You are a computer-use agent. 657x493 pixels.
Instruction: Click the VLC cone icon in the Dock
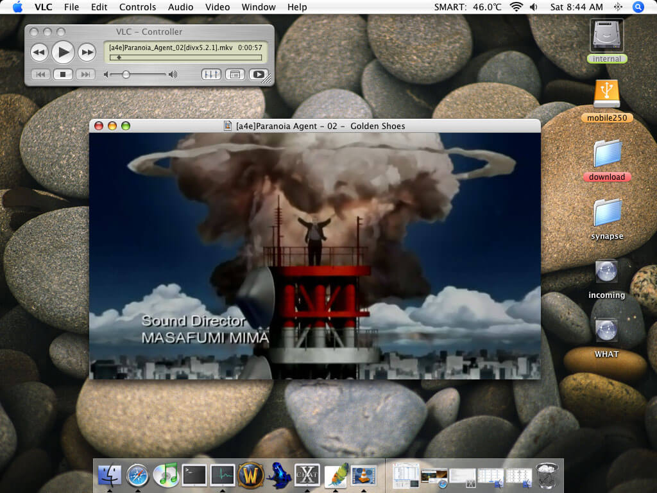[364, 475]
